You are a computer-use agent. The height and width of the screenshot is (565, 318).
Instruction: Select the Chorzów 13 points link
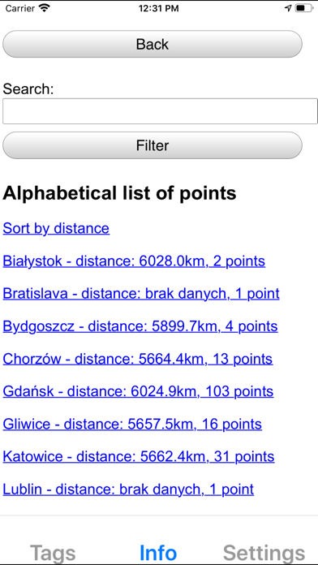(x=138, y=359)
